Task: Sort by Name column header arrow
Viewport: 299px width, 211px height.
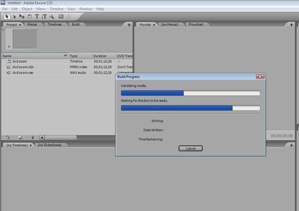Action: pyautogui.click(x=65, y=56)
